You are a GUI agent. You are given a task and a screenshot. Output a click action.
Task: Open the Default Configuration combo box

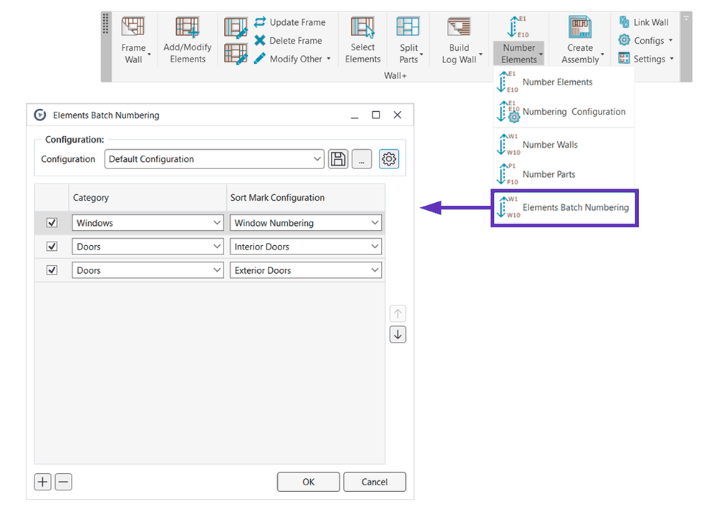[x=214, y=159]
